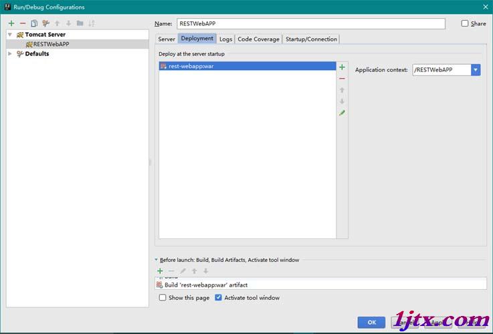Toggle the Share checkbox
This screenshot has width=493, height=334.
click(465, 23)
